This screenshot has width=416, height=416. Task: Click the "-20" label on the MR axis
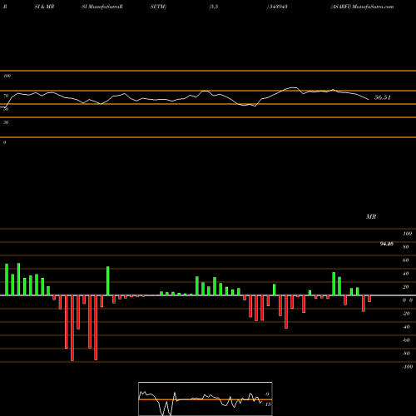406,314
